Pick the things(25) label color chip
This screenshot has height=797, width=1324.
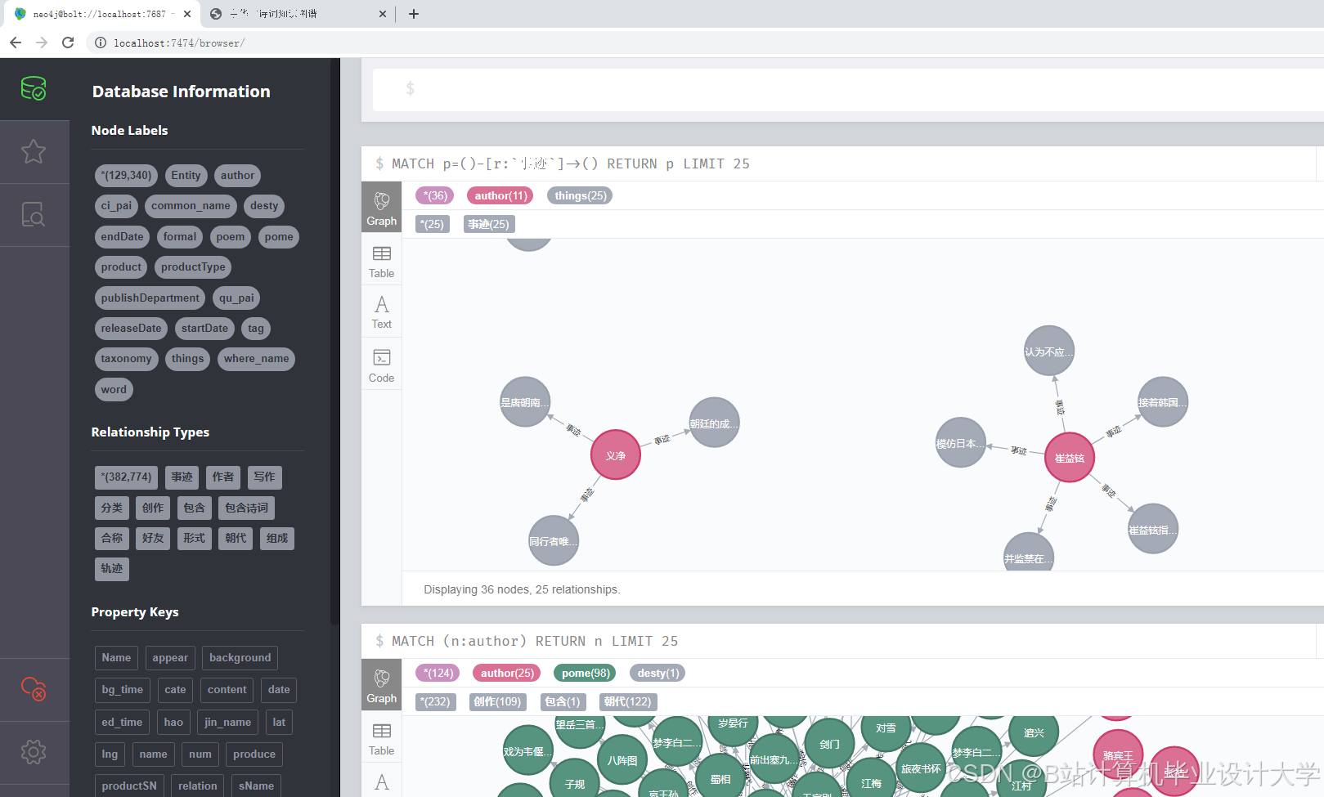point(581,196)
